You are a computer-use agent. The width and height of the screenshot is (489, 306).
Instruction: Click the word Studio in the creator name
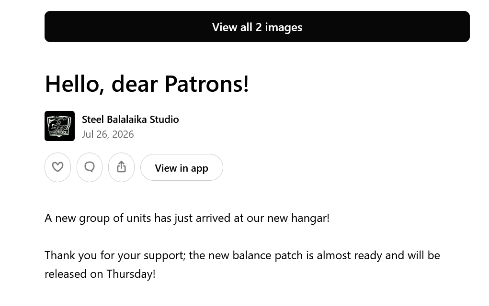(164, 119)
